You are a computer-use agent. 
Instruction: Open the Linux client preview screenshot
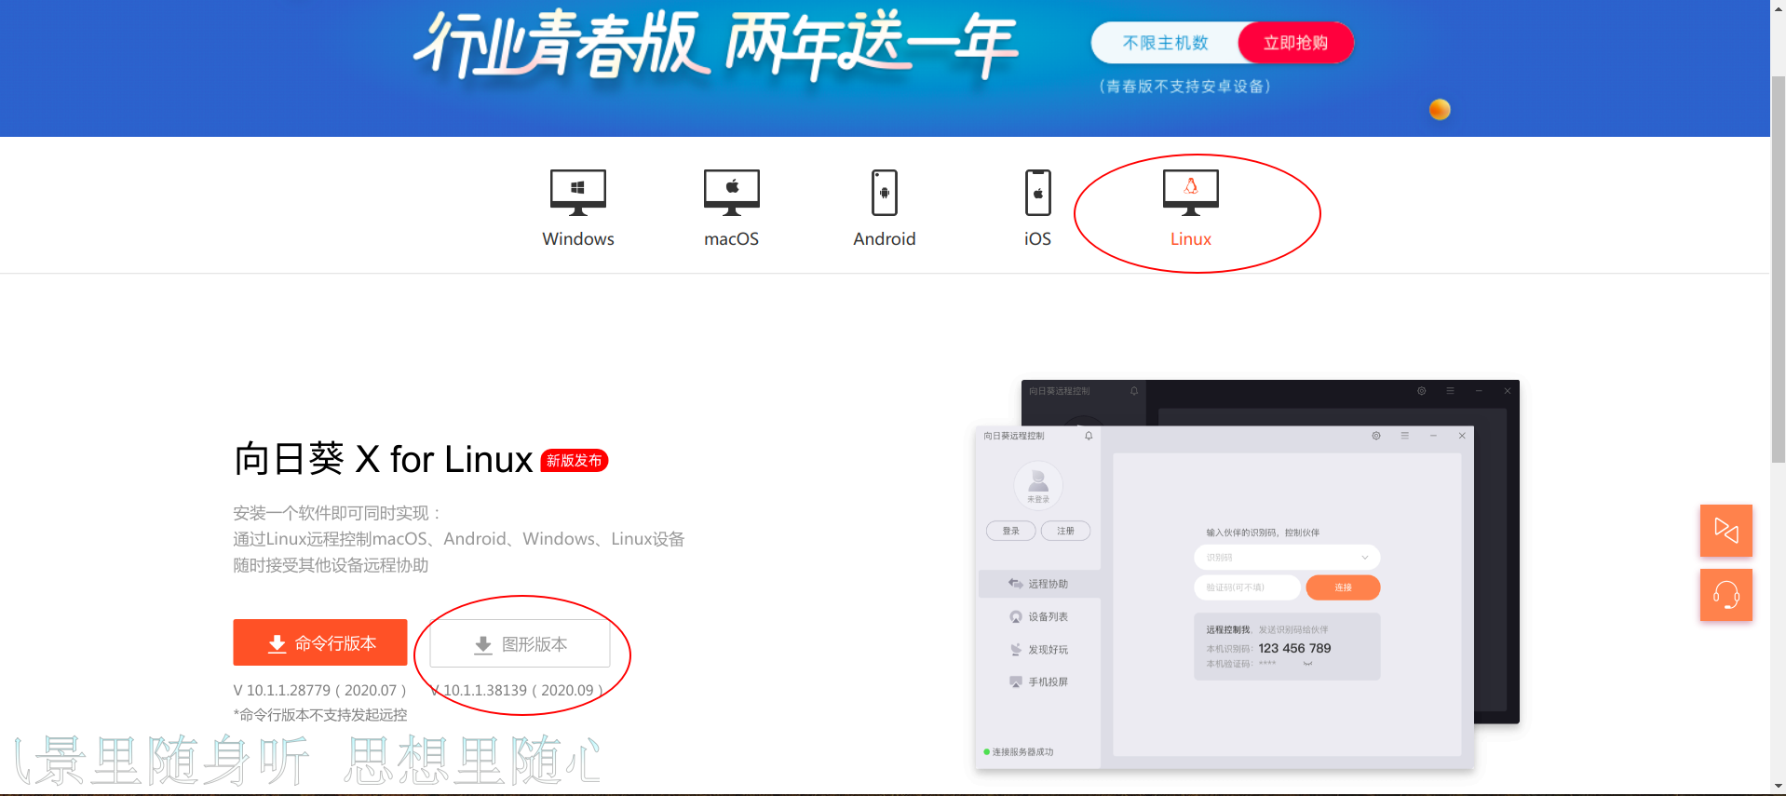point(1248,575)
